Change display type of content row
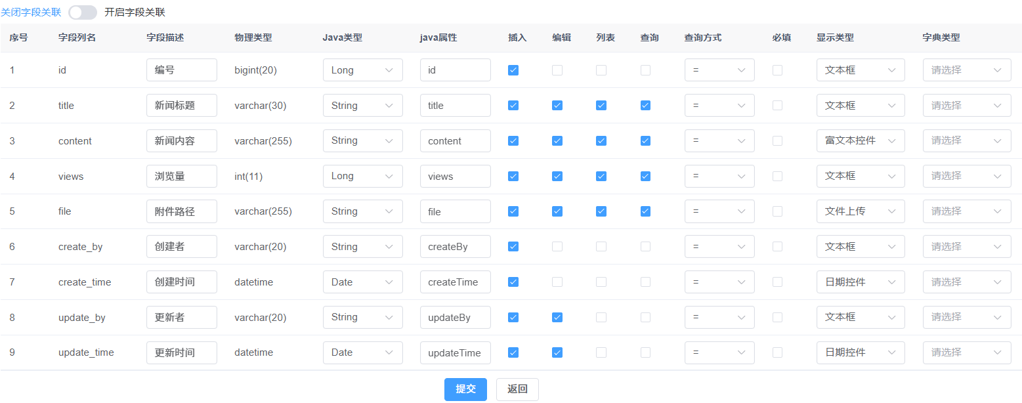This screenshot has width=1022, height=403. pos(860,140)
